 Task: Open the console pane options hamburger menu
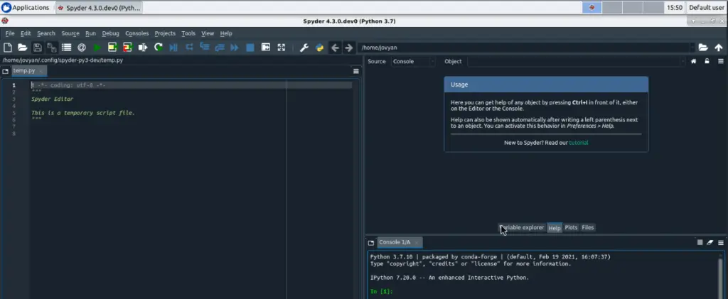(721, 242)
